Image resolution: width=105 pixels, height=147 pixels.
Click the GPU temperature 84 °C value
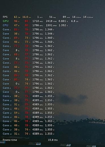coord(28,21)
